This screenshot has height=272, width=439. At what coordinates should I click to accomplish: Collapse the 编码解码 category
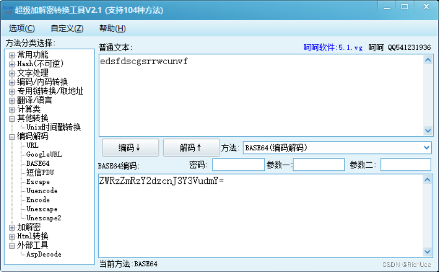12,137
